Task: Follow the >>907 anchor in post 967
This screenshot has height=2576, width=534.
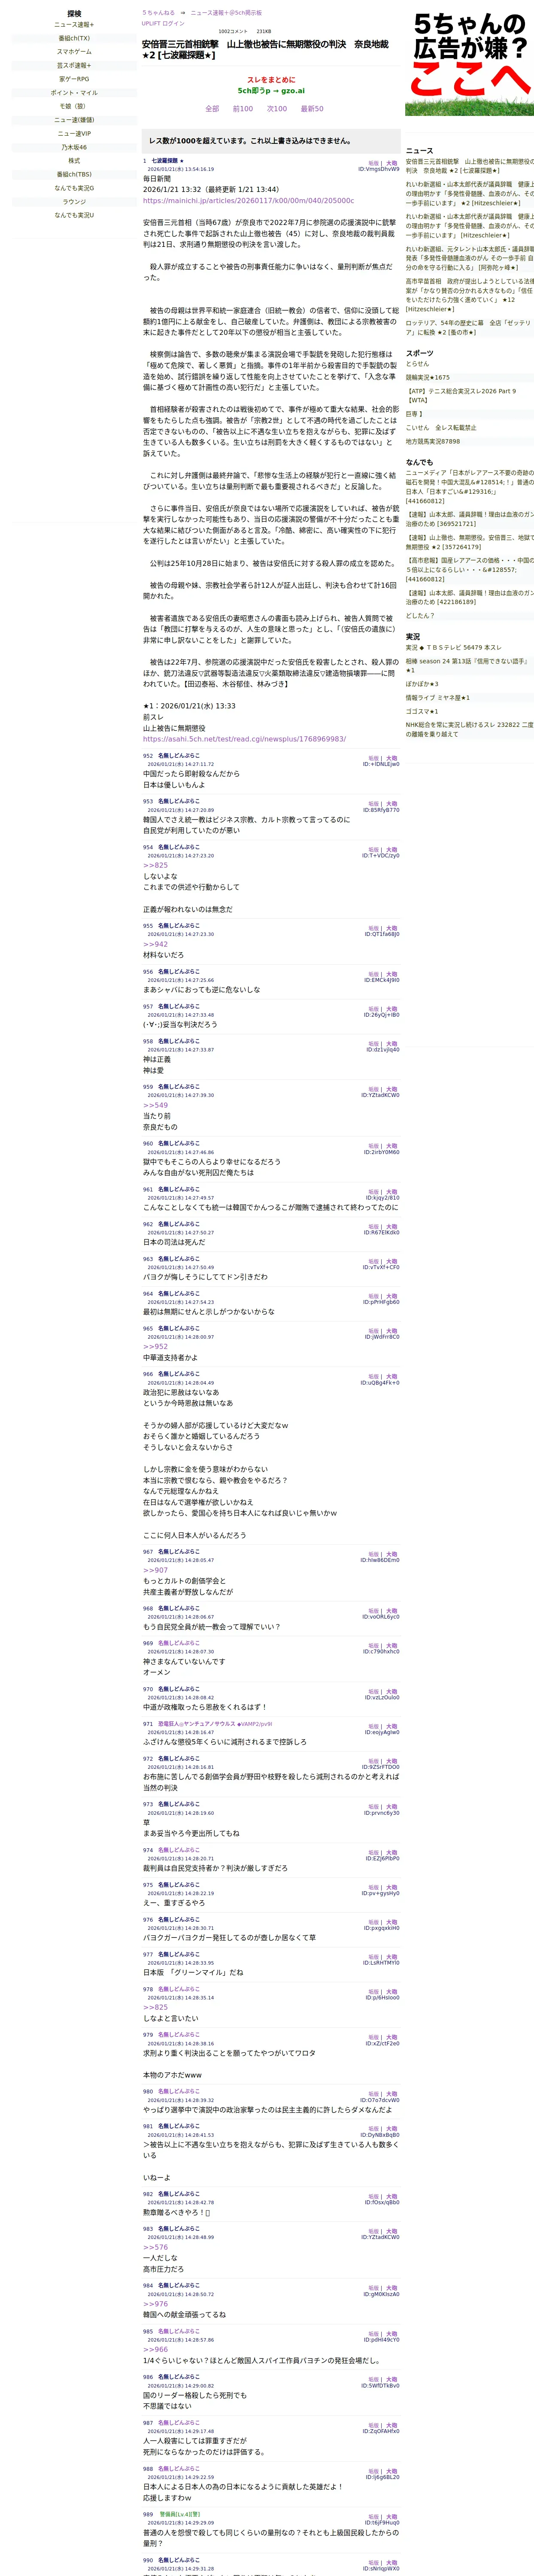Action: 155,1570
